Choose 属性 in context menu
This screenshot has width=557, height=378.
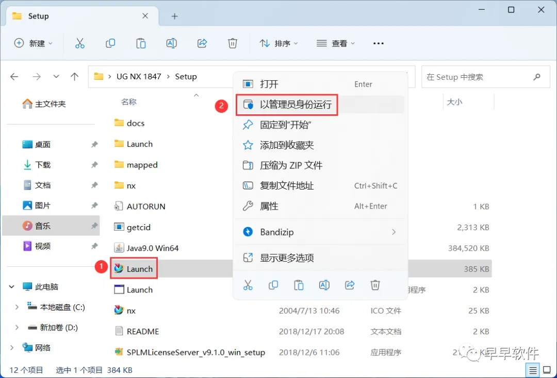click(320, 206)
